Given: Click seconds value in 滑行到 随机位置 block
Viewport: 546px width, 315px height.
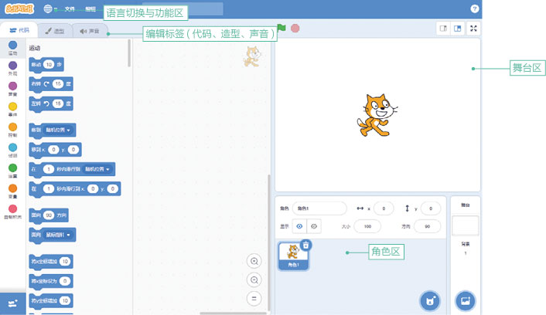Looking at the screenshot, I should 49,169.
